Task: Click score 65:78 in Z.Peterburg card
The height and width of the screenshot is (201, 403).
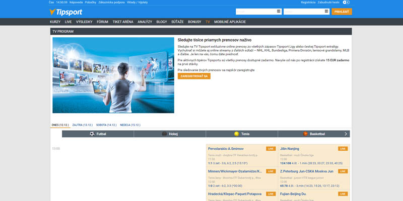Action: click(x=284, y=185)
